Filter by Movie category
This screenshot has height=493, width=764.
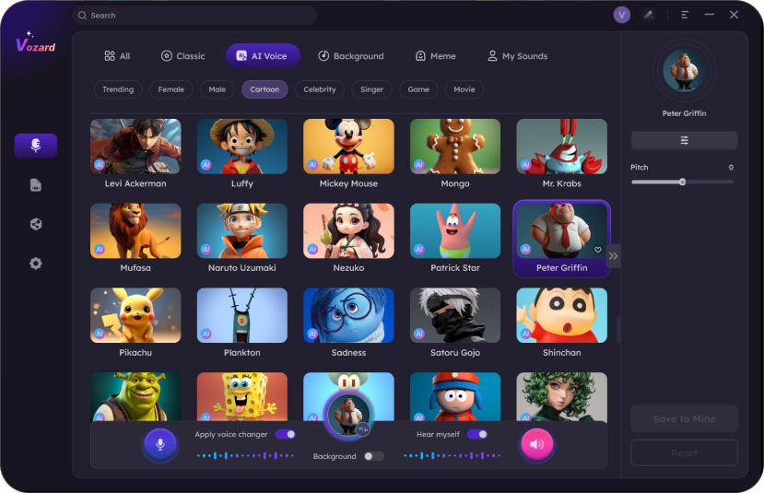click(464, 89)
